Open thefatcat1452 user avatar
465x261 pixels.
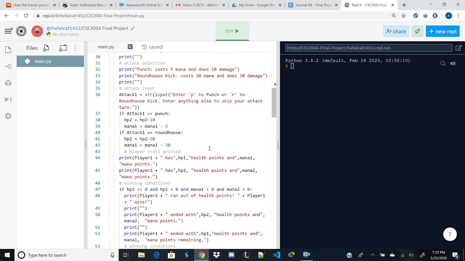tap(37, 31)
